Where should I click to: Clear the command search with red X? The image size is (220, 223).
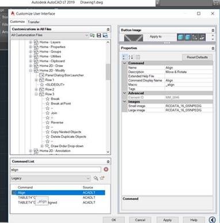click(x=106, y=169)
